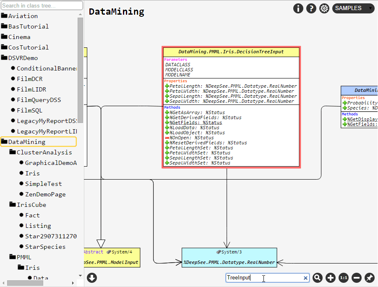Click the magnifier search button

[x=318, y=278]
